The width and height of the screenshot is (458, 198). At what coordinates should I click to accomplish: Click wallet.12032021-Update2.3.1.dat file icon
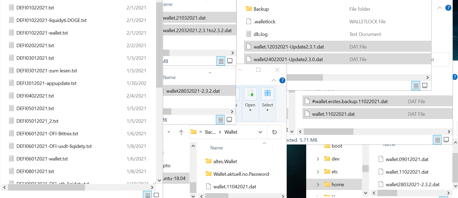tap(249, 46)
